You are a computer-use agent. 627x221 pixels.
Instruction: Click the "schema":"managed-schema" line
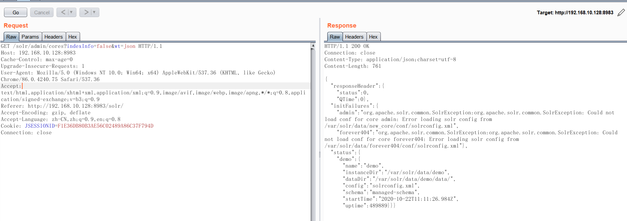(x=381, y=192)
